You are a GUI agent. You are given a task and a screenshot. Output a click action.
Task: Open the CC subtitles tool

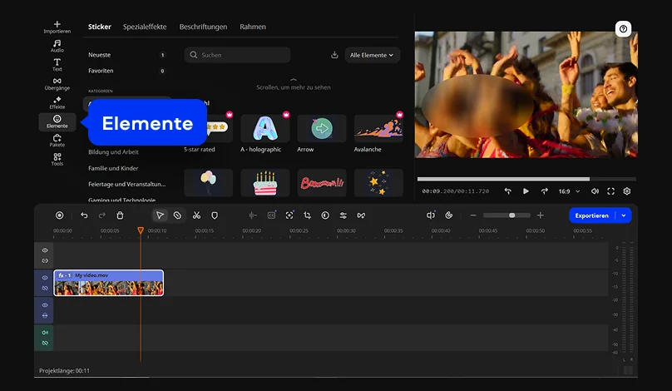(x=272, y=215)
